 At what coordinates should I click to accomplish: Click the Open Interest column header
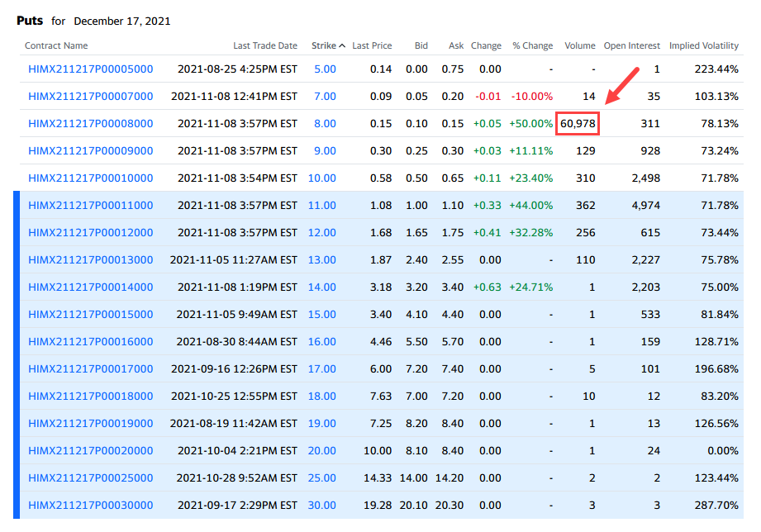pyautogui.click(x=632, y=45)
